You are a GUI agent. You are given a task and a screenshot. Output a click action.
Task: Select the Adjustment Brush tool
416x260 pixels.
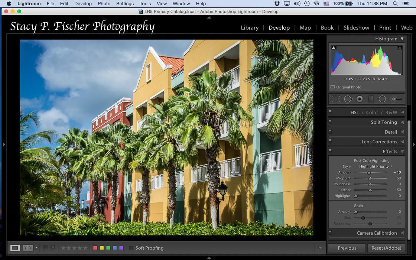pos(396,99)
